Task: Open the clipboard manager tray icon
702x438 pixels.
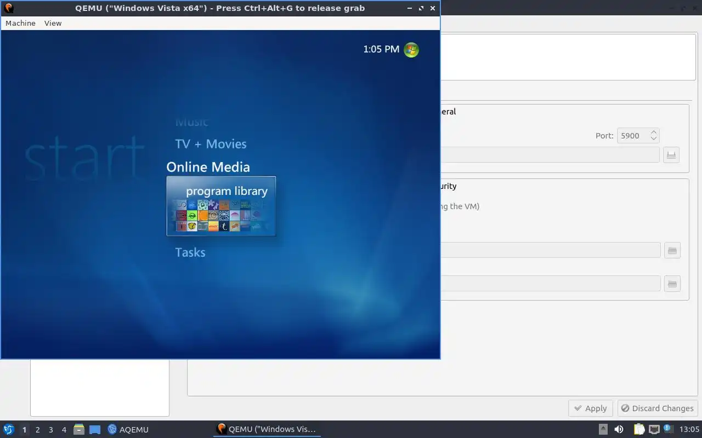Action: coord(639,429)
